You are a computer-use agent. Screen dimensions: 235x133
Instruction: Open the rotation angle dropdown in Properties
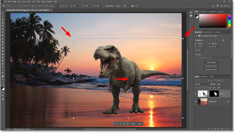204,50
